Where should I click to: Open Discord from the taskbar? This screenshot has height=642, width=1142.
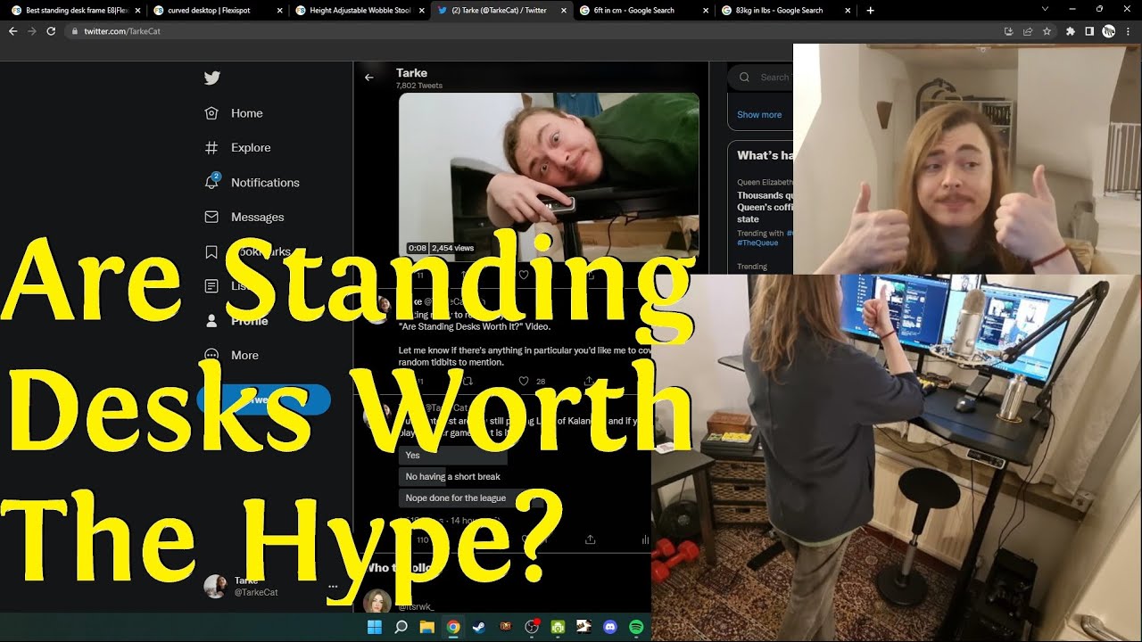610,627
